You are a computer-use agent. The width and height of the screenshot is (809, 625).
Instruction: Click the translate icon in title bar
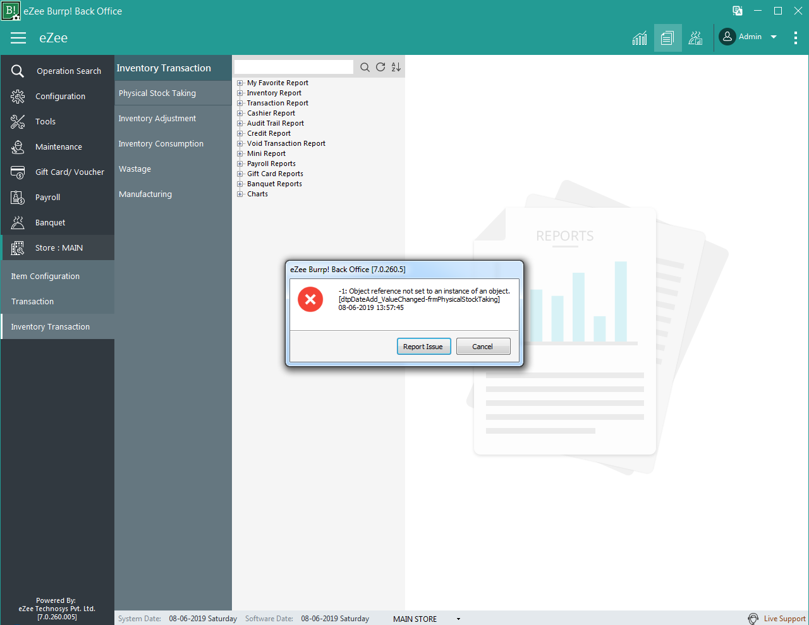pyautogui.click(x=738, y=11)
